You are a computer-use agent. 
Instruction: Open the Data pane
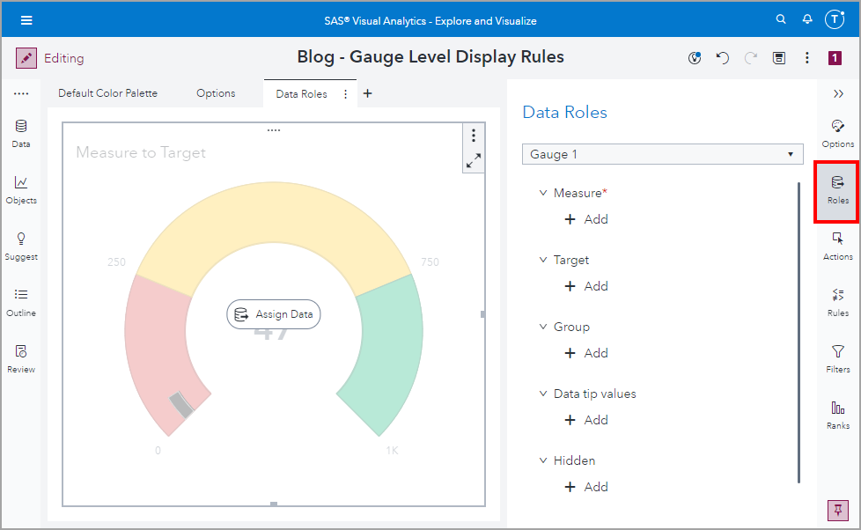pyautogui.click(x=20, y=132)
